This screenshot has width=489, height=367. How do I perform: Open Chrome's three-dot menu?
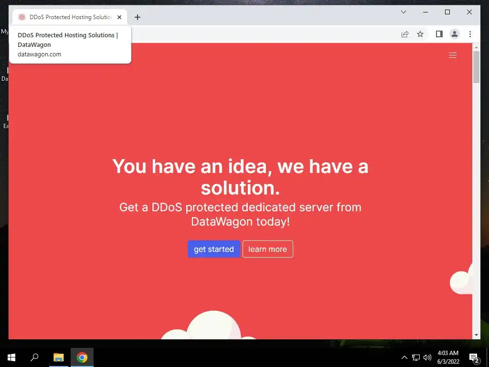(x=470, y=34)
